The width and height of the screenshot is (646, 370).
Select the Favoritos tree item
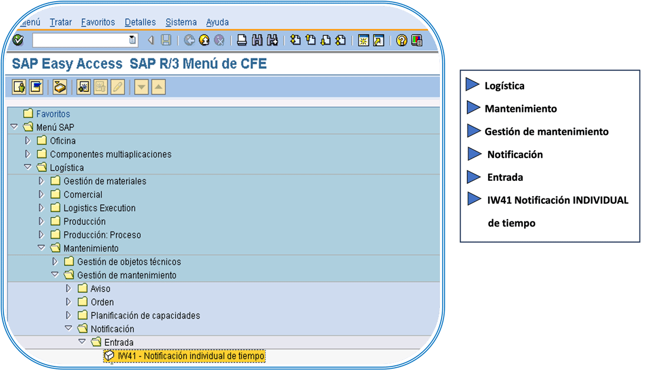point(53,114)
